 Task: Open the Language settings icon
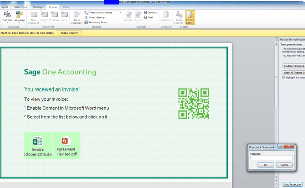19,17
